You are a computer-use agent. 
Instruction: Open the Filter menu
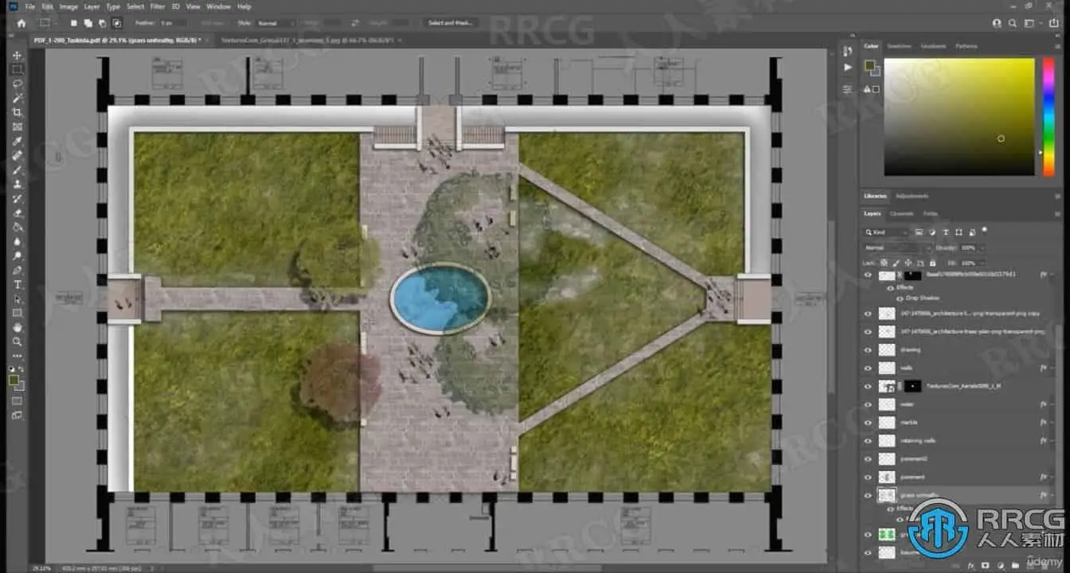158,6
